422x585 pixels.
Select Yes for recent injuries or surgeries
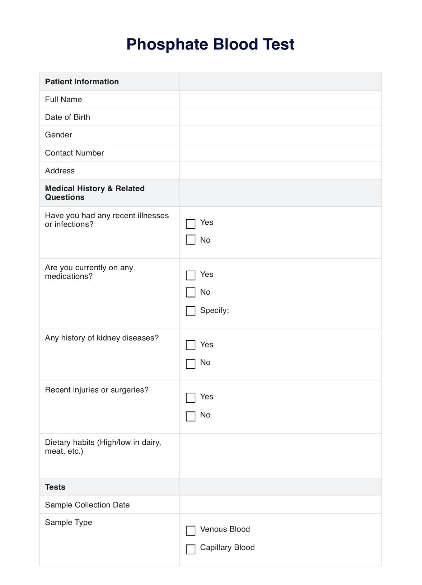[x=191, y=398]
